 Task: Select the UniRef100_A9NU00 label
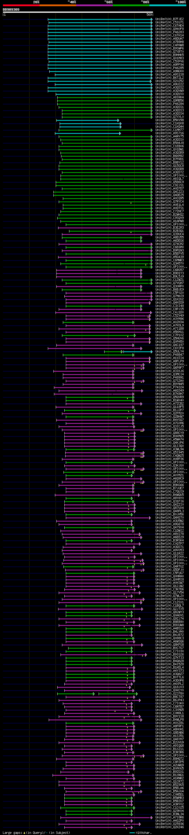tap(170, 71)
